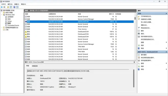The image size is (168, 96).
Task: Click refresh icon in the event 10010 section
Action: point(139,66)
